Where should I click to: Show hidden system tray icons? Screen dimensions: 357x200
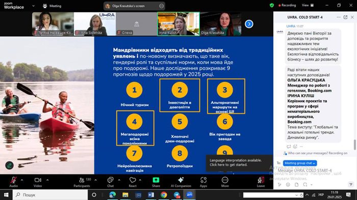[307, 195]
